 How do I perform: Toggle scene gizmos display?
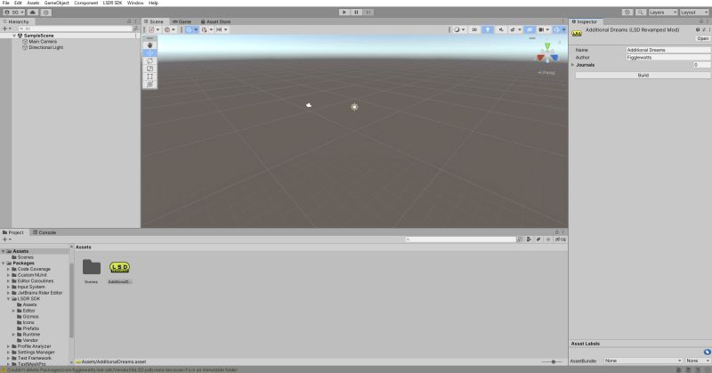click(557, 29)
